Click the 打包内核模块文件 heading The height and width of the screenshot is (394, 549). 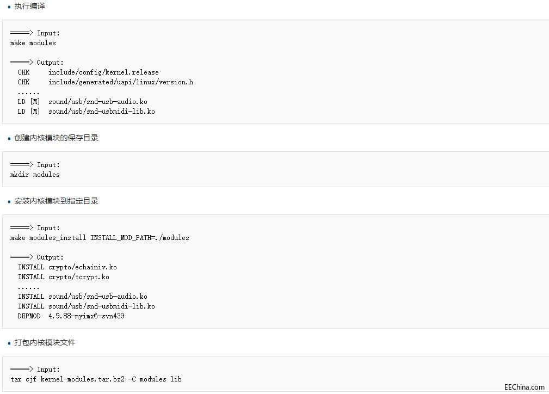click(x=45, y=343)
